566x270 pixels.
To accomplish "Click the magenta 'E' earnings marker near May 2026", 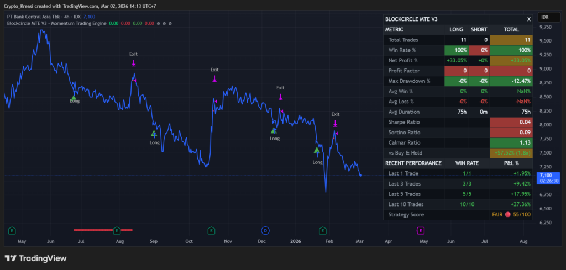I will click(420, 230).
